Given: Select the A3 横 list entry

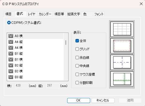Looking at the screenshot, I should [x=35, y=36].
